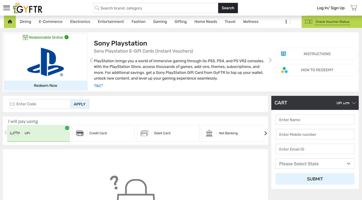
Task: Open the hamburger menu
Action: click(x=7, y=8)
